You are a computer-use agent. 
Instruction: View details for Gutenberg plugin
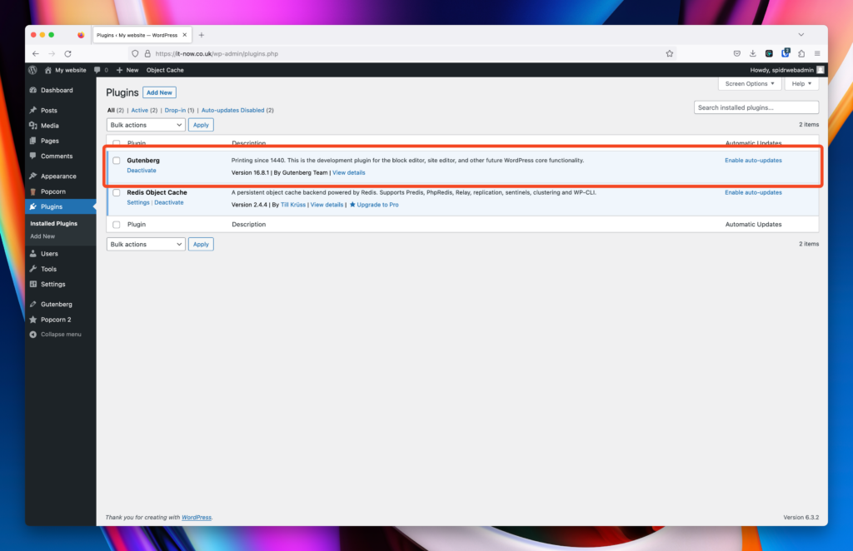pos(349,173)
